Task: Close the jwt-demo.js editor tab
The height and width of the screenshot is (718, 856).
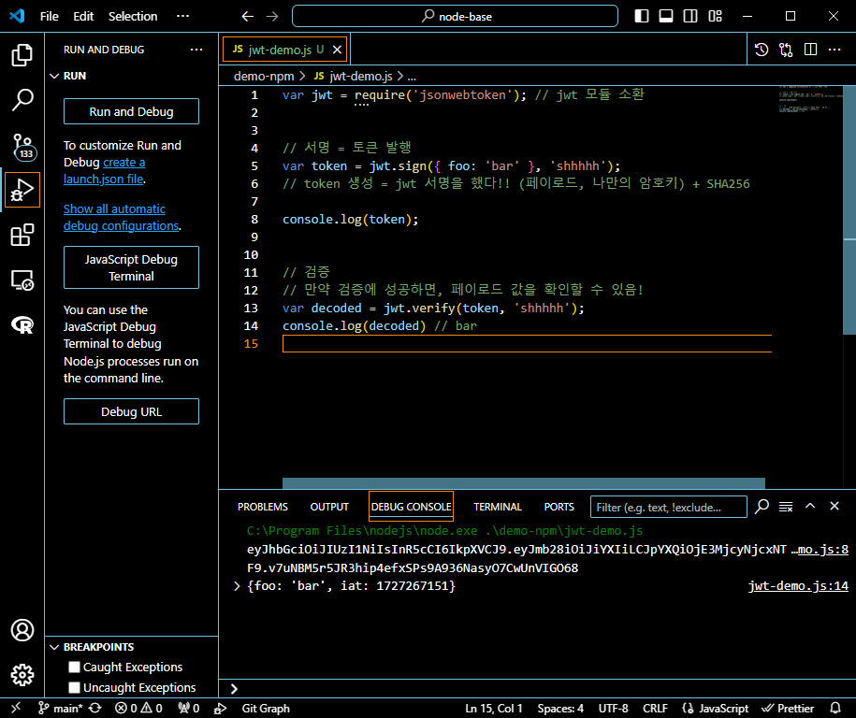Action: (338, 50)
